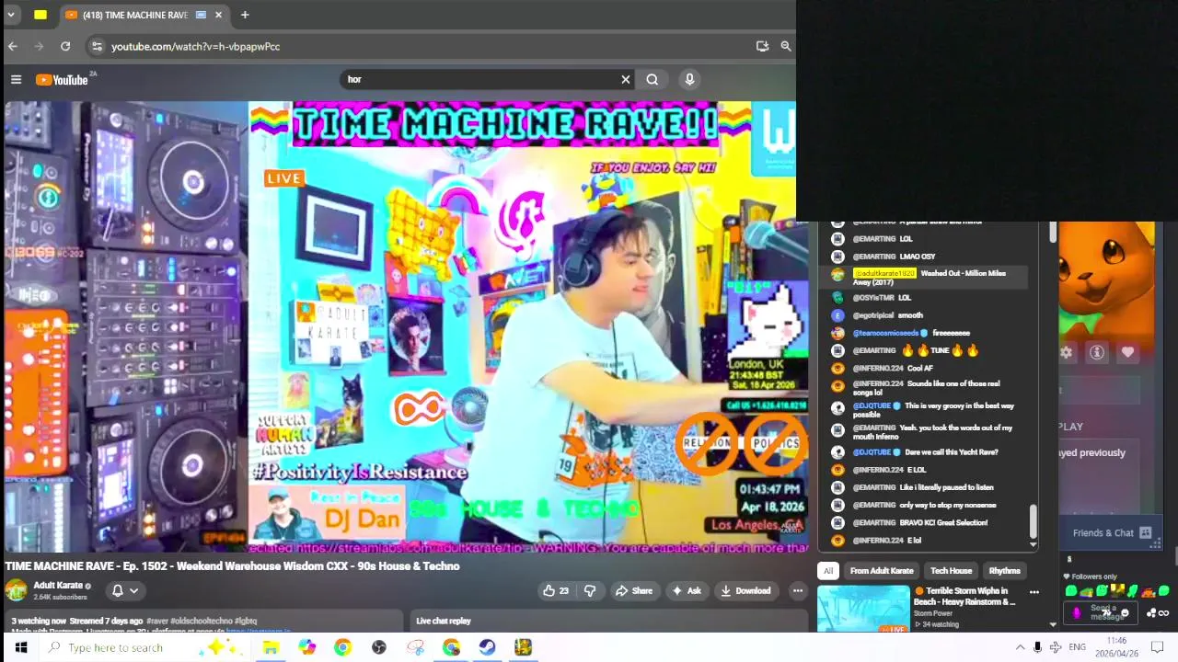
Task: Open Windows Start menu
Action: click(20, 647)
